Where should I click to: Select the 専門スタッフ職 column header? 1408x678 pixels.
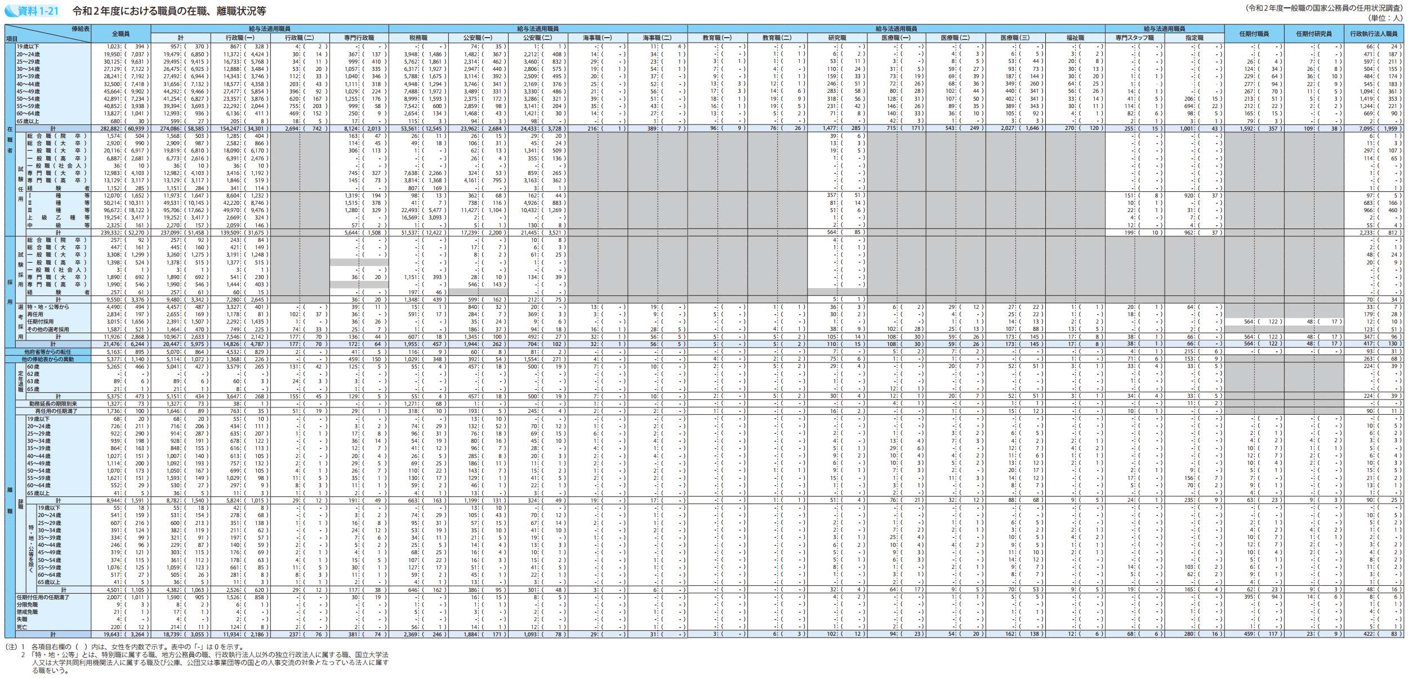point(1134,38)
